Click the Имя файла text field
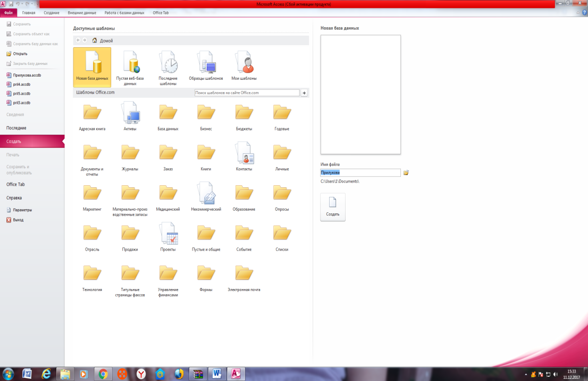Image resolution: width=588 pixels, height=381 pixels. [360, 172]
